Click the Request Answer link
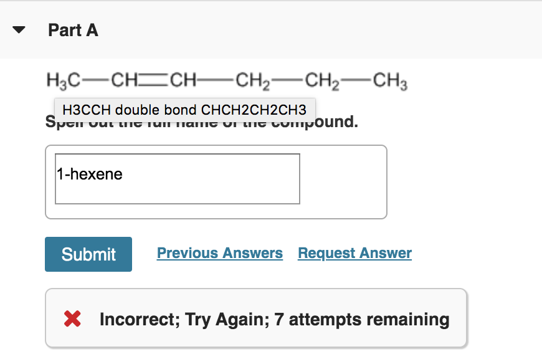Viewport: 542px width, 359px height. [x=354, y=253]
